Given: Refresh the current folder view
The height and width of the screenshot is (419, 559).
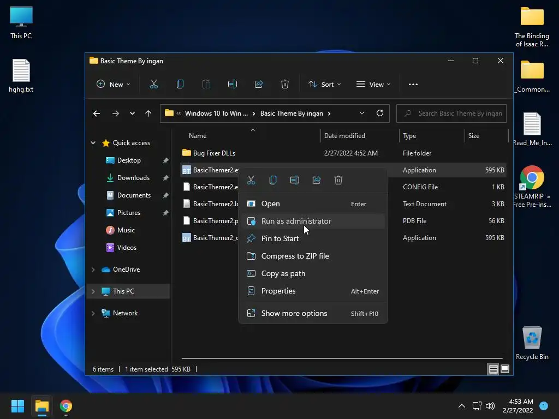Looking at the screenshot, I should (x=380, y=113).
